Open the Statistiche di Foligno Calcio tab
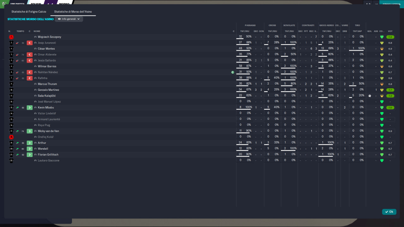 29,12
